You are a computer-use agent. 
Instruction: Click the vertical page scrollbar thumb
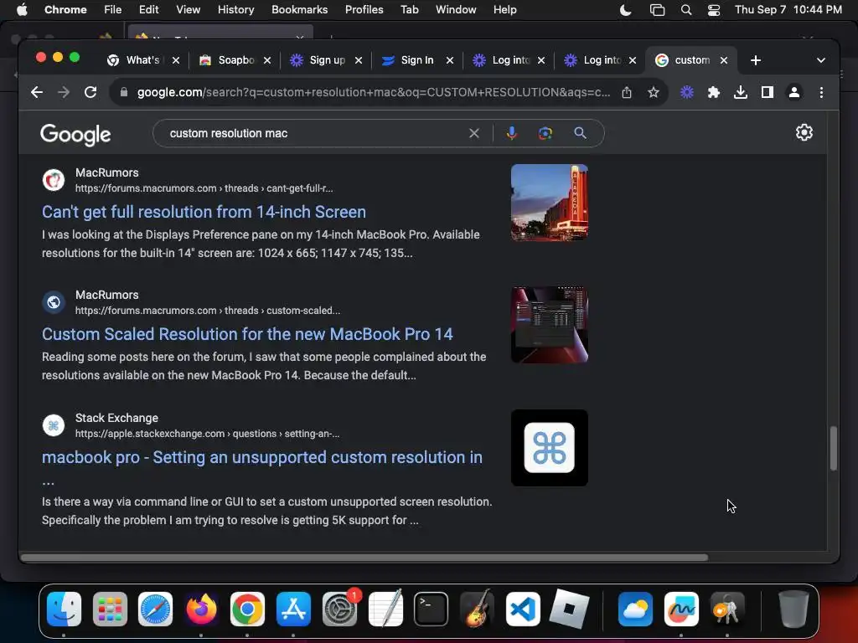(x=834, y=448)
